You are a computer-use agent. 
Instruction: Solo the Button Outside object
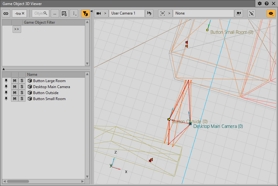22,93
